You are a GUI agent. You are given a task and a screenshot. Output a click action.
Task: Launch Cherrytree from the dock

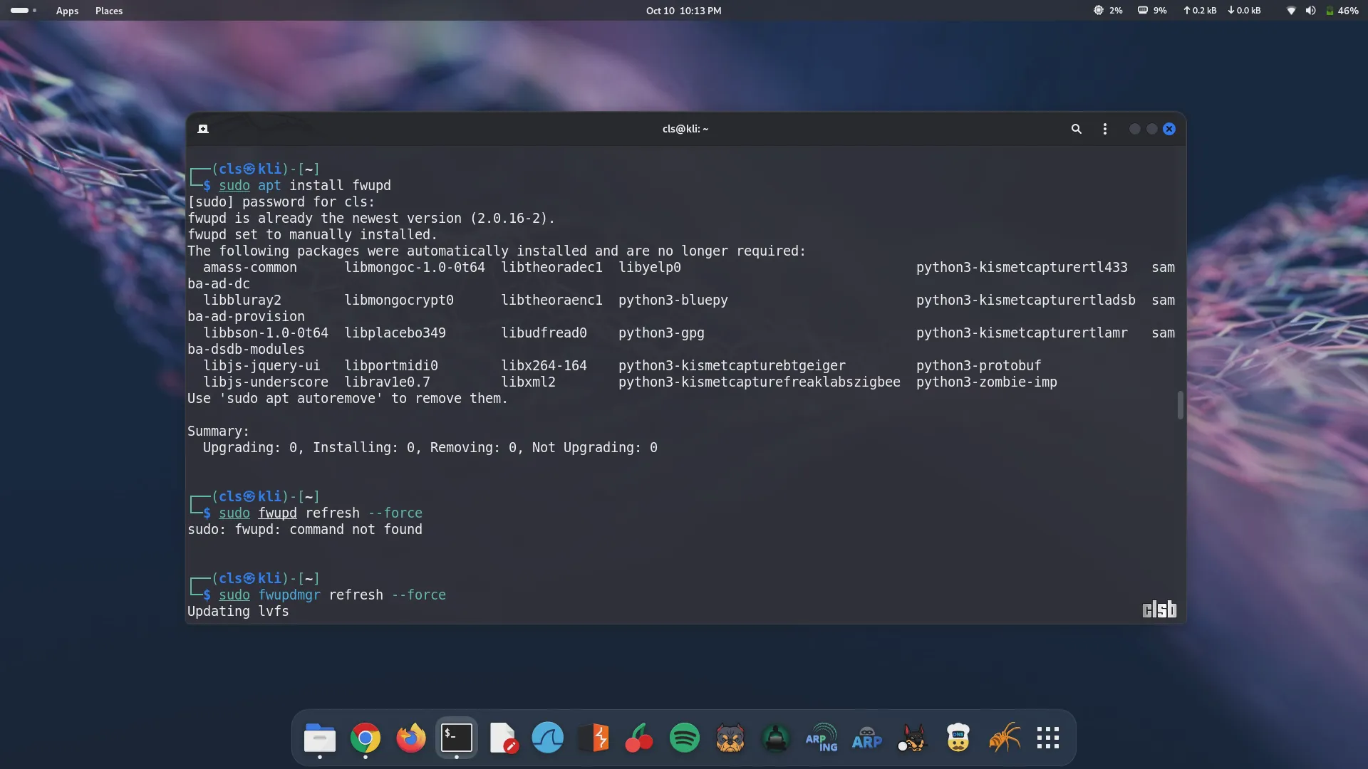[639, 738]
